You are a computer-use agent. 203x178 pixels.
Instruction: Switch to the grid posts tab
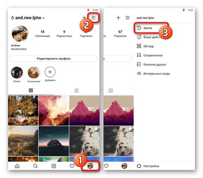pyautogui.click(x=31, y=90)
